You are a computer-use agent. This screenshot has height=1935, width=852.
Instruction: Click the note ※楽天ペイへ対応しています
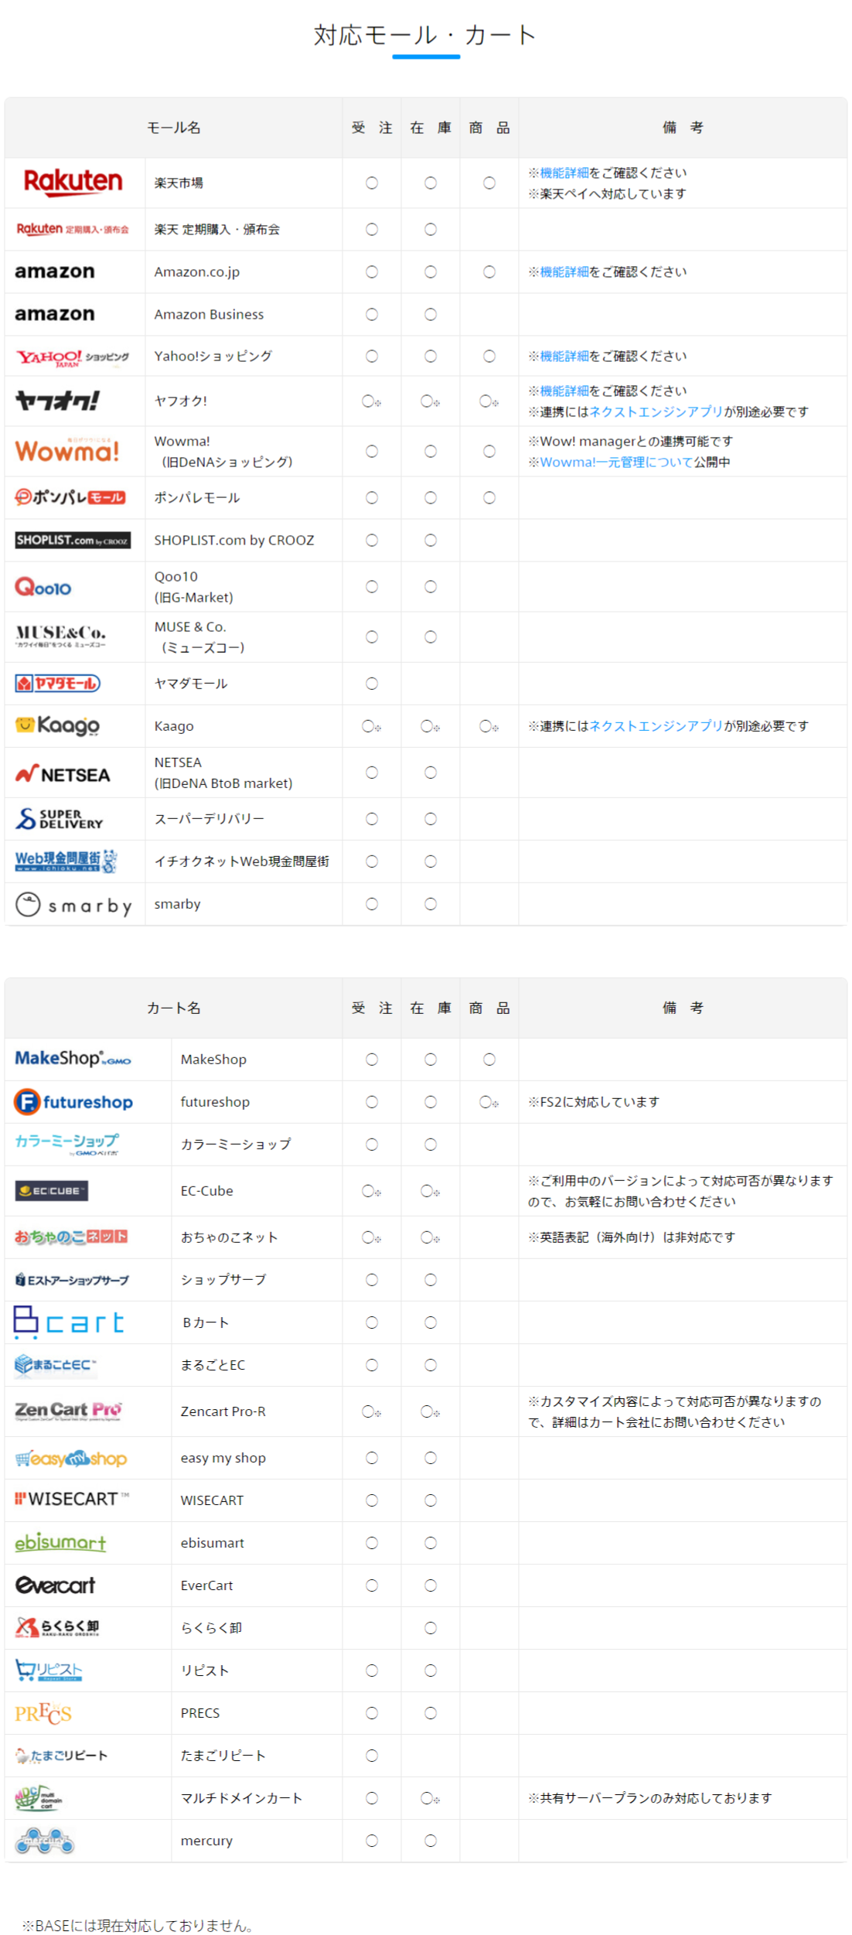(607, 193)
